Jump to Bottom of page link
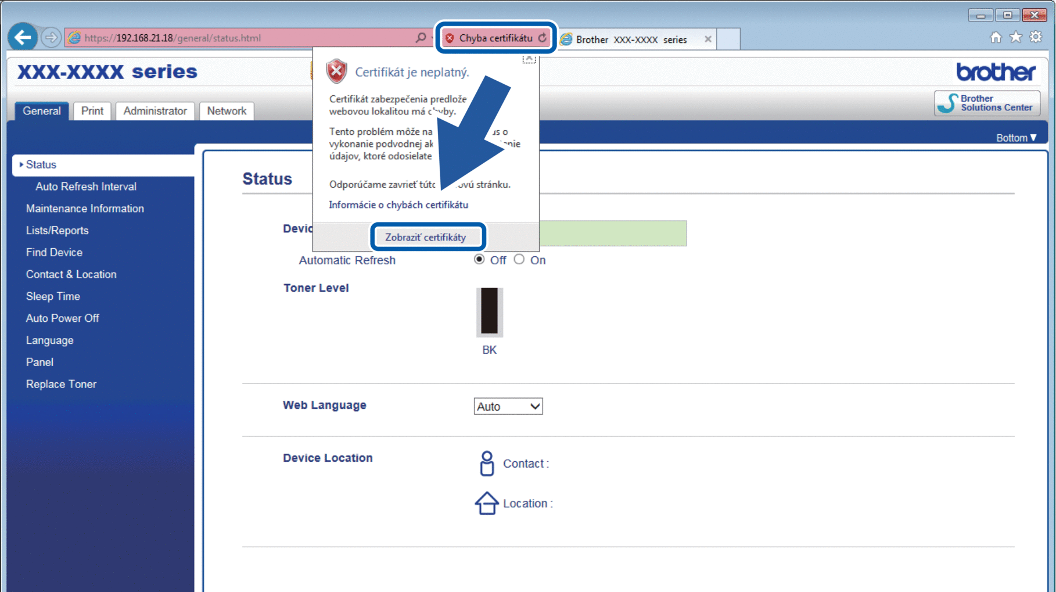 [x=1016, y=138]
